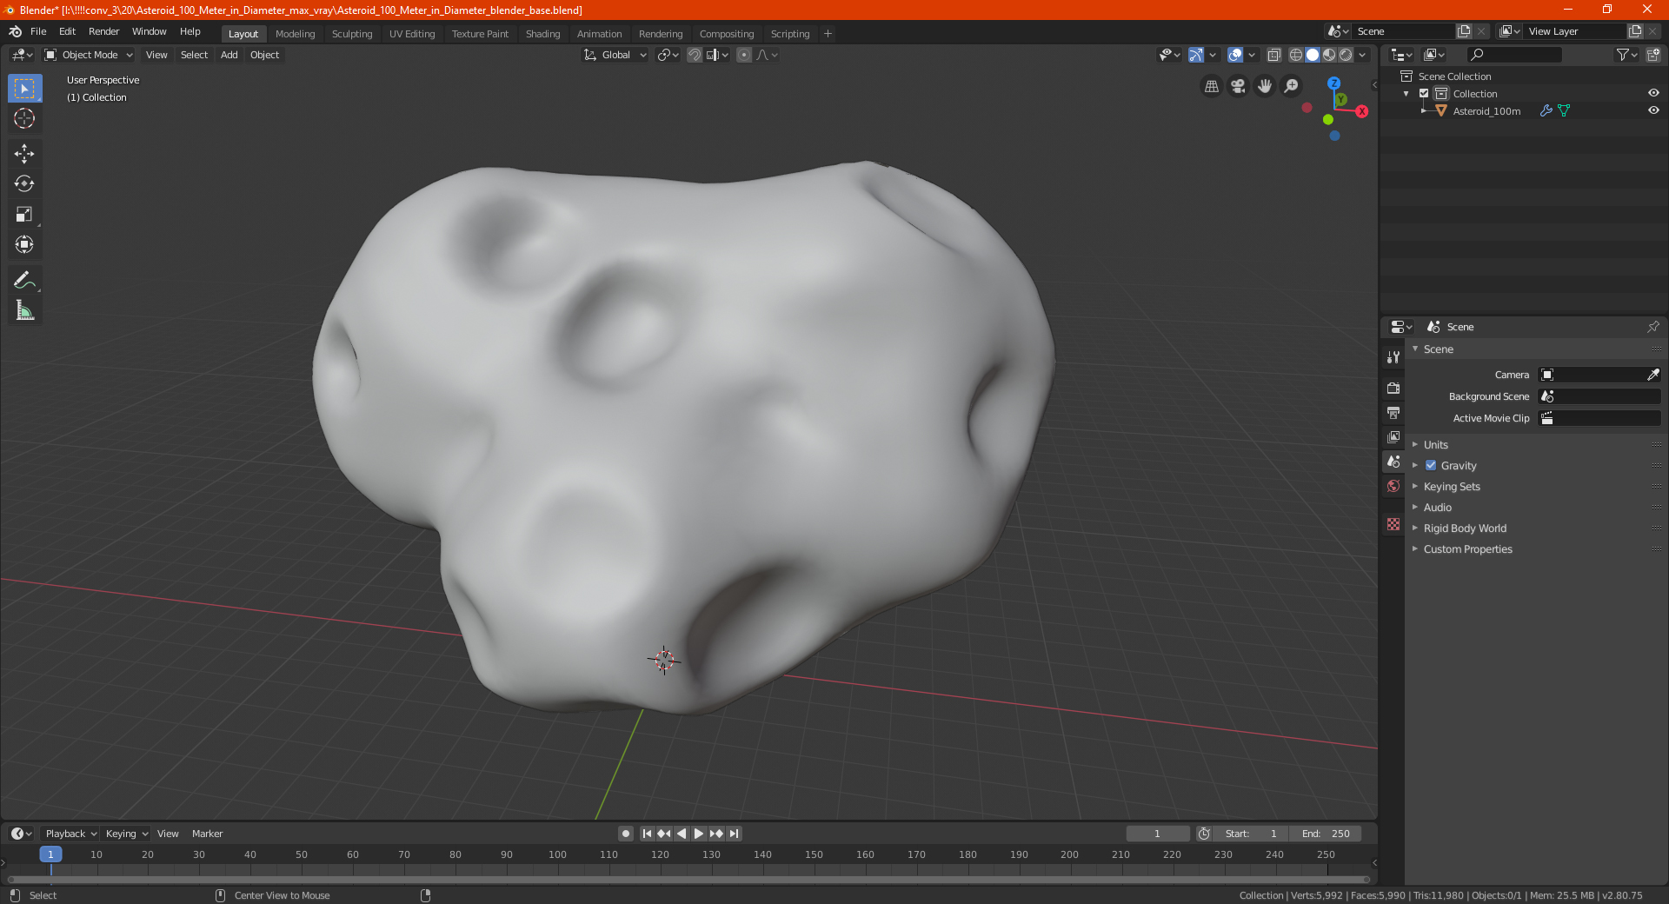
Task: Select the Annotate pencil tool
Action: click(x=24, y=280)
